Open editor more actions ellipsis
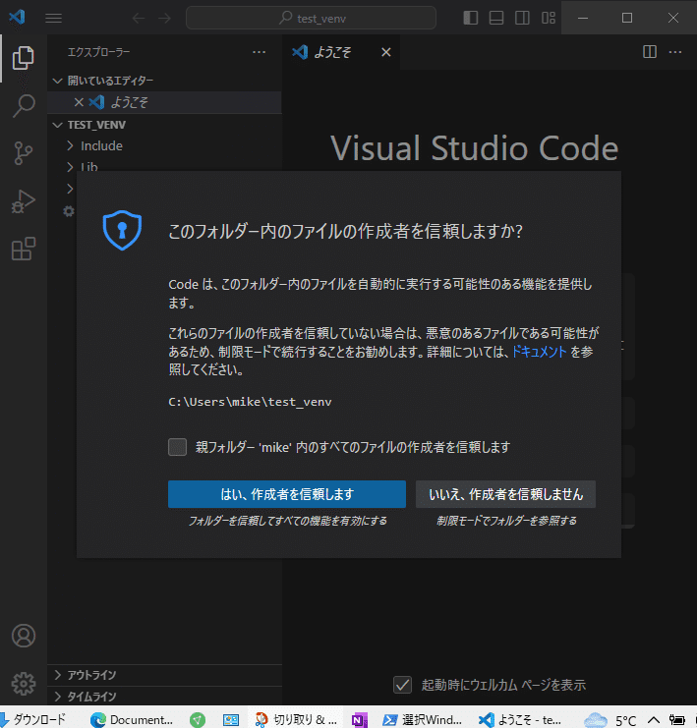The height and width of the screenshot is (728, 697). click(x=675, y=52)
